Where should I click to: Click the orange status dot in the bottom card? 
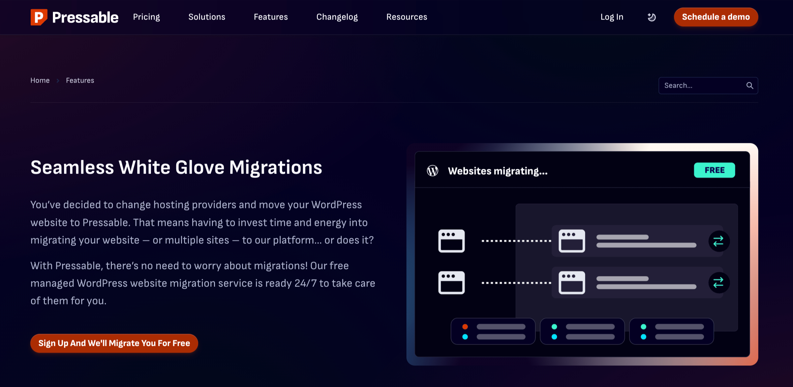[466, 326]
